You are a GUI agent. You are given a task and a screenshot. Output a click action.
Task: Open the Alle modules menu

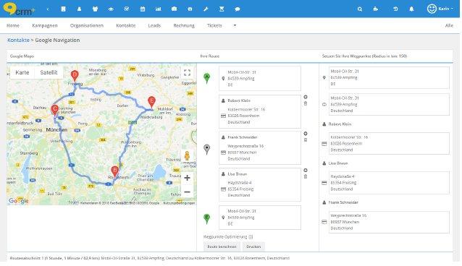click(449, 25)
